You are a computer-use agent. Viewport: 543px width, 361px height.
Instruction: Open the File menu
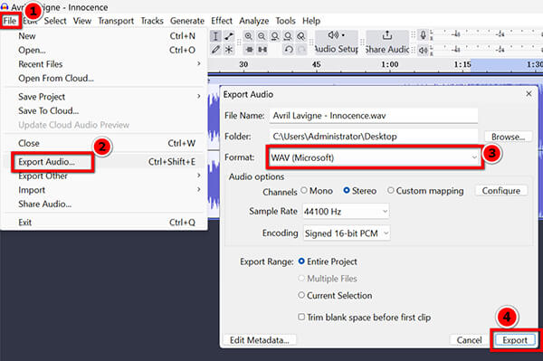click(10, 21)
